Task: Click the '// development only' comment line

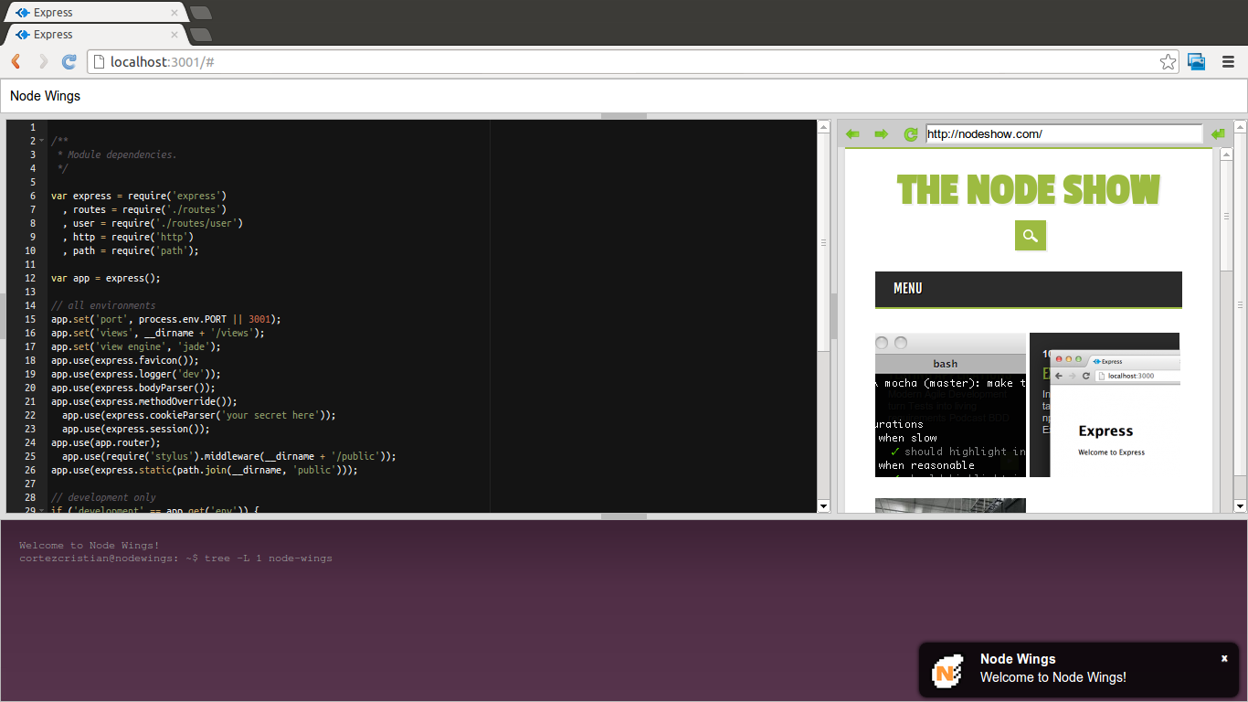Action: pyautogui.click(x=103, y=497)
